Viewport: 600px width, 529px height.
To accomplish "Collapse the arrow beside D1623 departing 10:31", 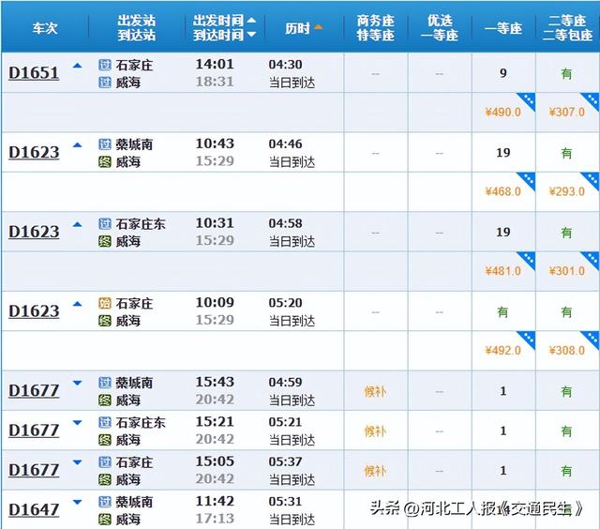I will click(x=77, y=224).
